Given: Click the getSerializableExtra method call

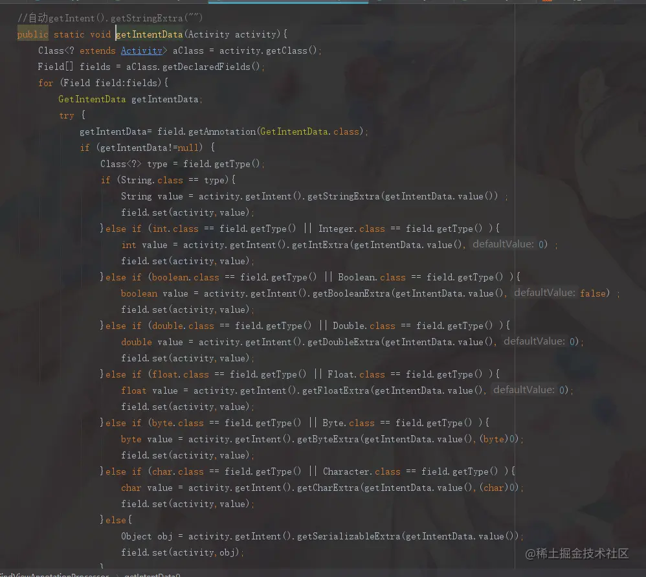Looking at the screenshot, I should tap(348, 537).
